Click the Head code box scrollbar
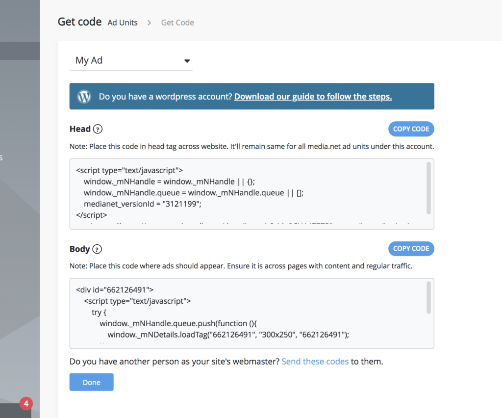The height and width of the screenshot is (418, 502). click(428, 188)
